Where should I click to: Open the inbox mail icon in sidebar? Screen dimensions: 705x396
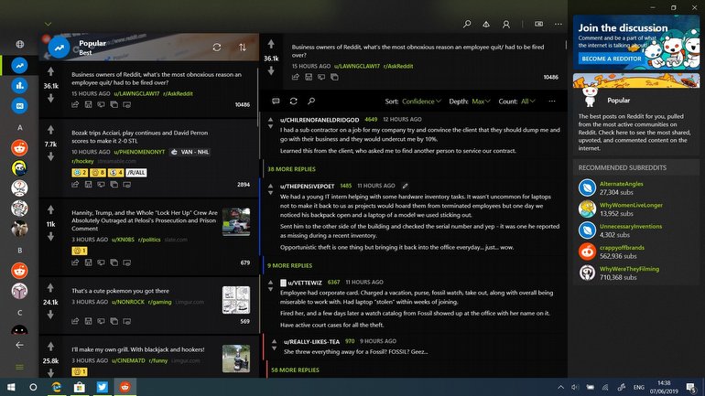pos(19,106)
